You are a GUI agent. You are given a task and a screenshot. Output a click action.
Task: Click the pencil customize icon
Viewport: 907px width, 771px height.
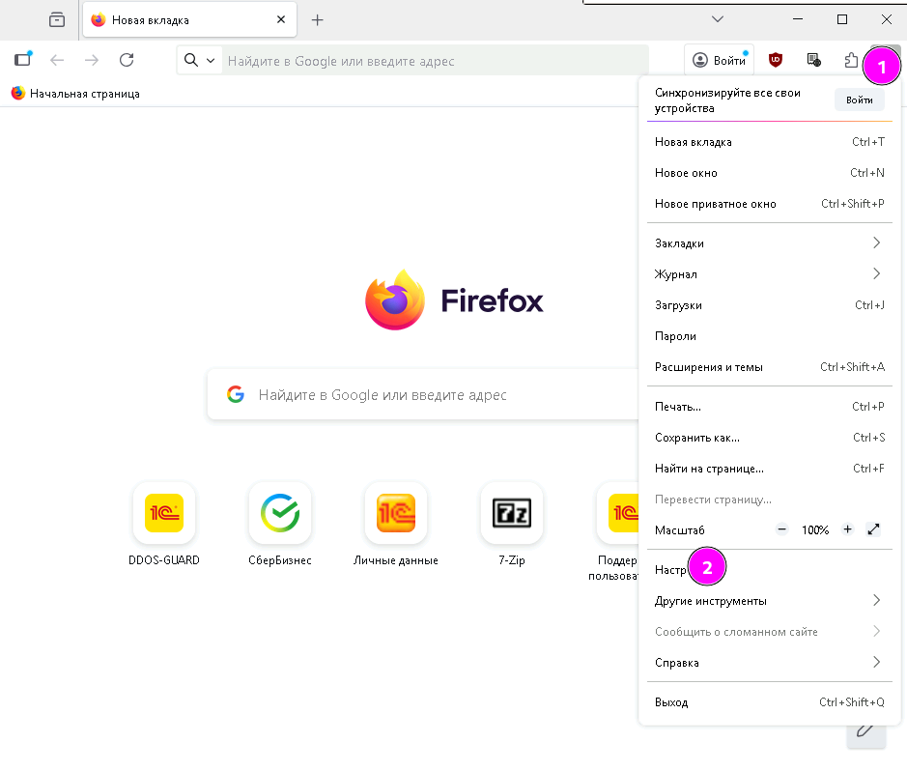[x=865, y=729]
